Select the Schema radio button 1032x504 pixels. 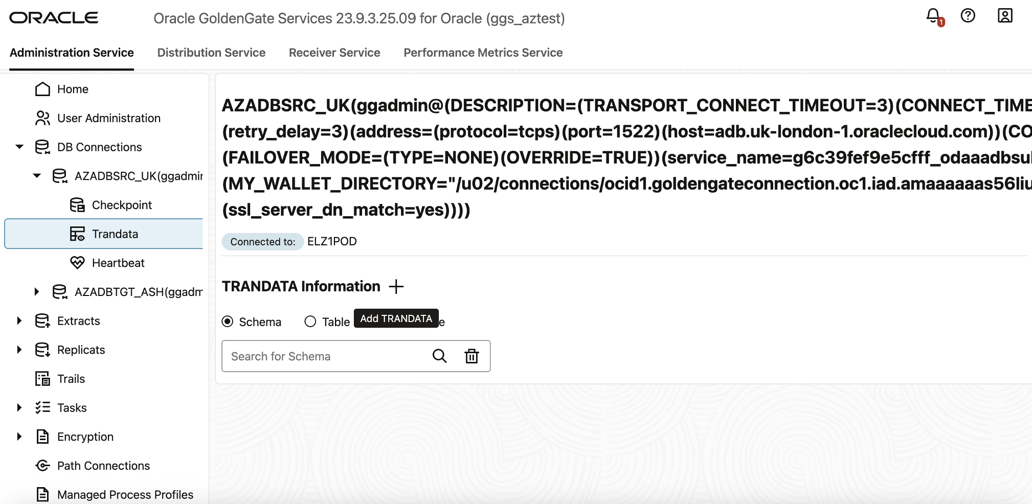(228, 322)
